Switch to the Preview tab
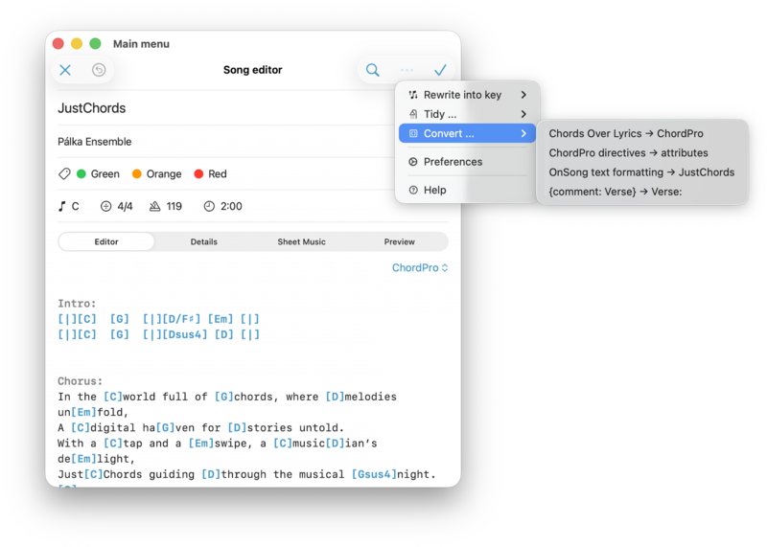This screenshot has height=547, width=767. click(399, 242)
